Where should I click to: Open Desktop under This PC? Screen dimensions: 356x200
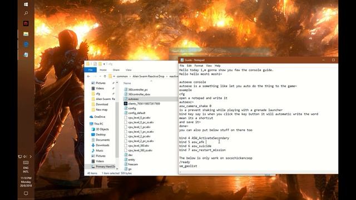click(101, 134)
